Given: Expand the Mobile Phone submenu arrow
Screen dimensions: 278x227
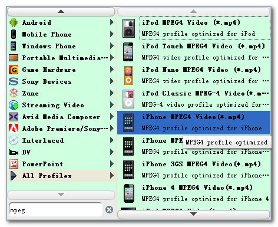Looking at the screenshot, I should click(112, 34).
